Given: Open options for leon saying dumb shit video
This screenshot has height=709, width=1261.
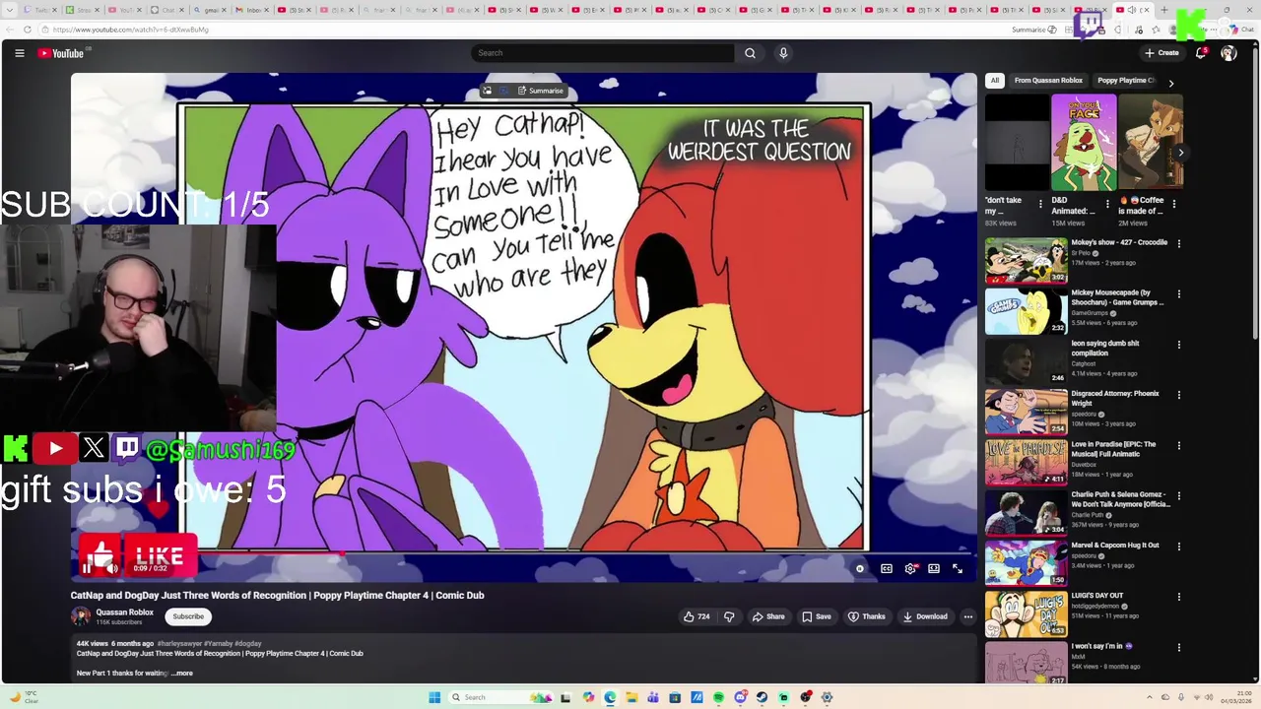Looking at the screenshot, I should [1179, 345].
